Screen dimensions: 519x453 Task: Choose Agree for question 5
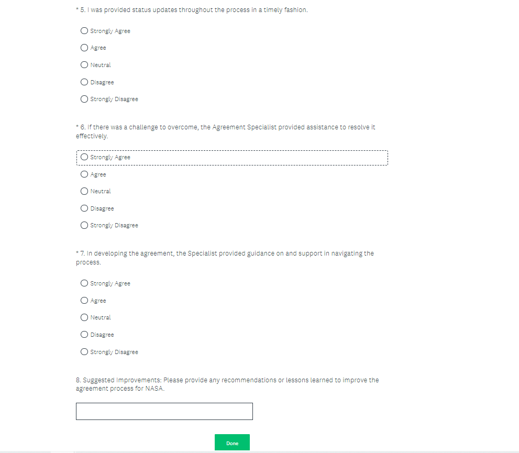click(x=84, y=48)
